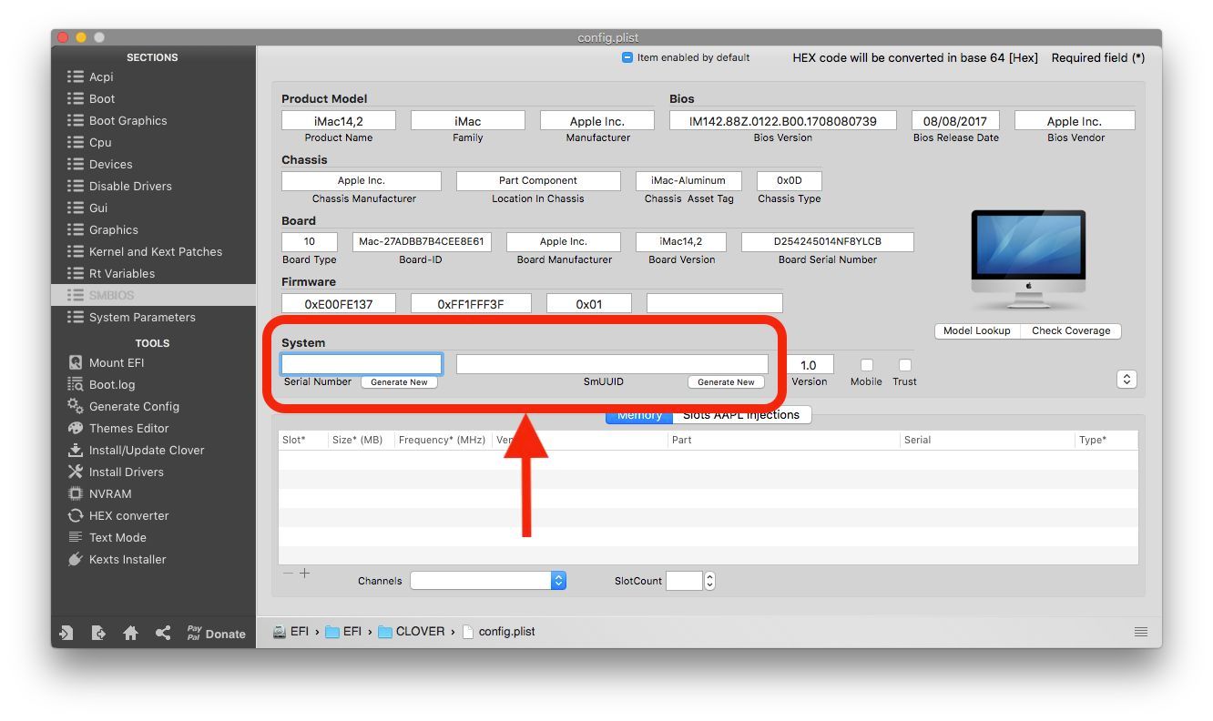Click the share icon in bottom toolbar
Screen dimensions: 1213x721
point(163,633)
